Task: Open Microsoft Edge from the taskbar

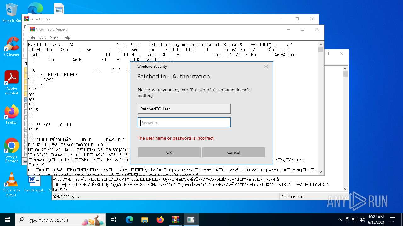Action: pyautogui.click(x=129, y=220)
